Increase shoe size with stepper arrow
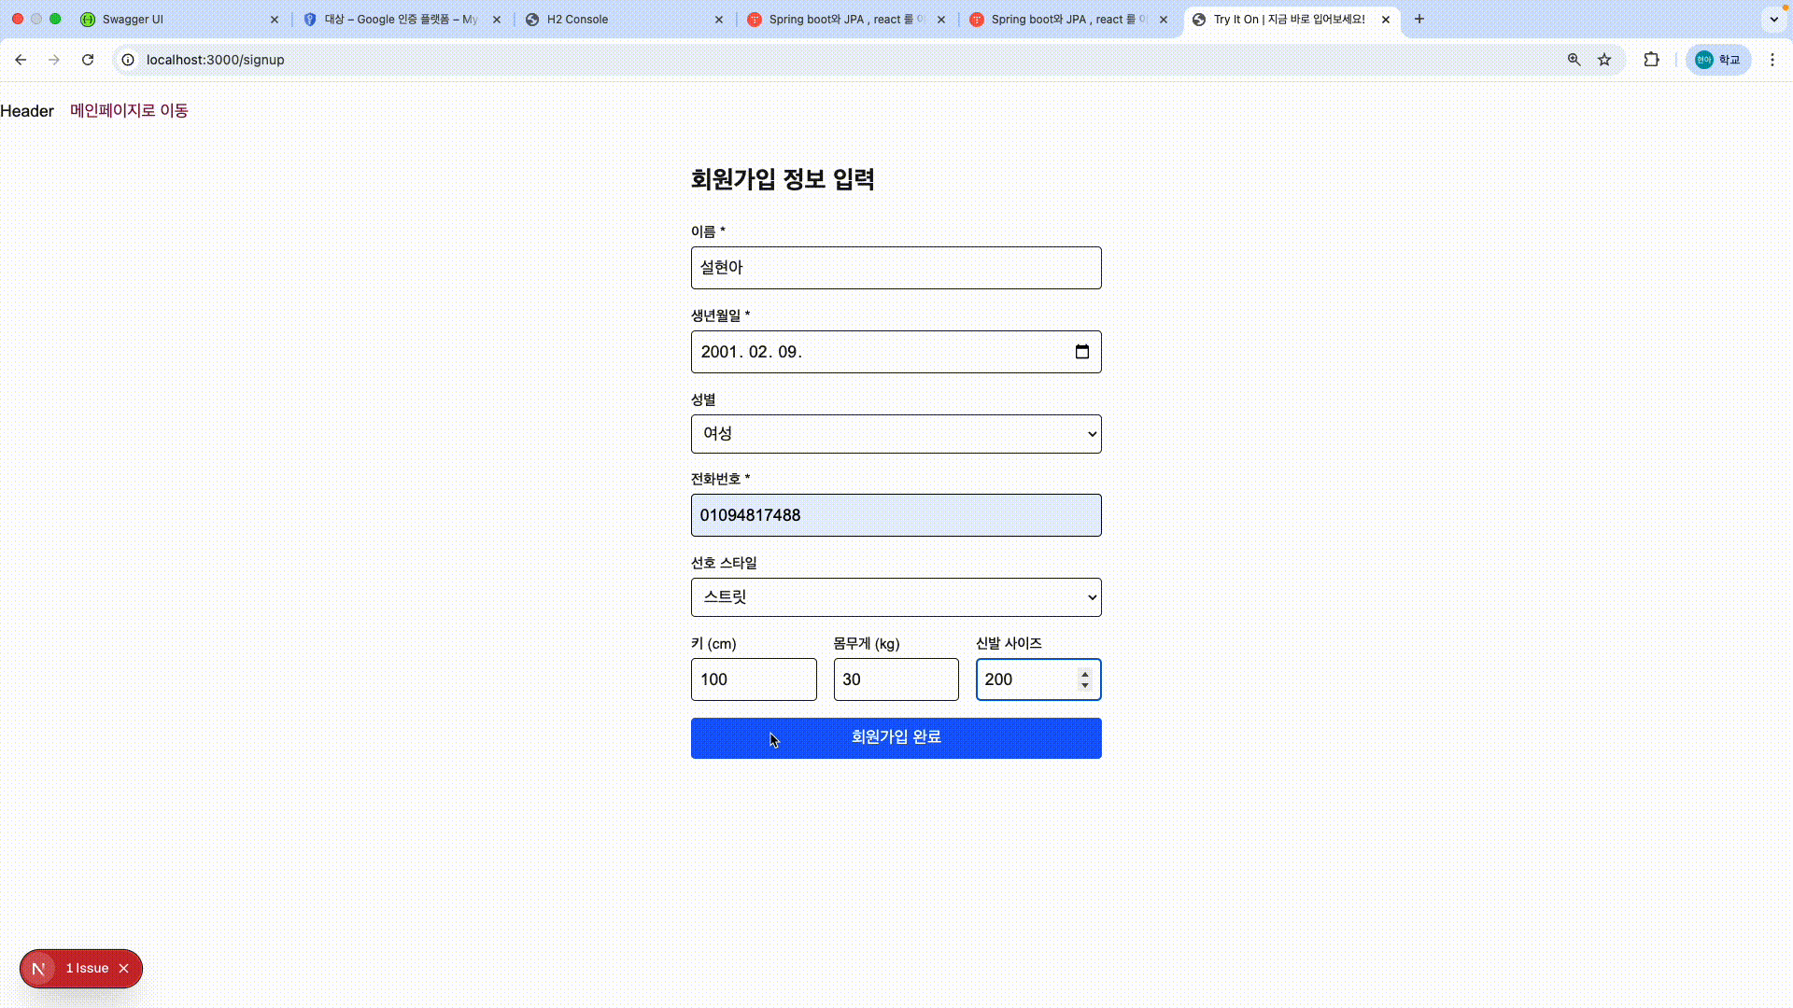The height and width of the screenshot is (1008, 1793). pyautogui.click(x=1084, y=674)
